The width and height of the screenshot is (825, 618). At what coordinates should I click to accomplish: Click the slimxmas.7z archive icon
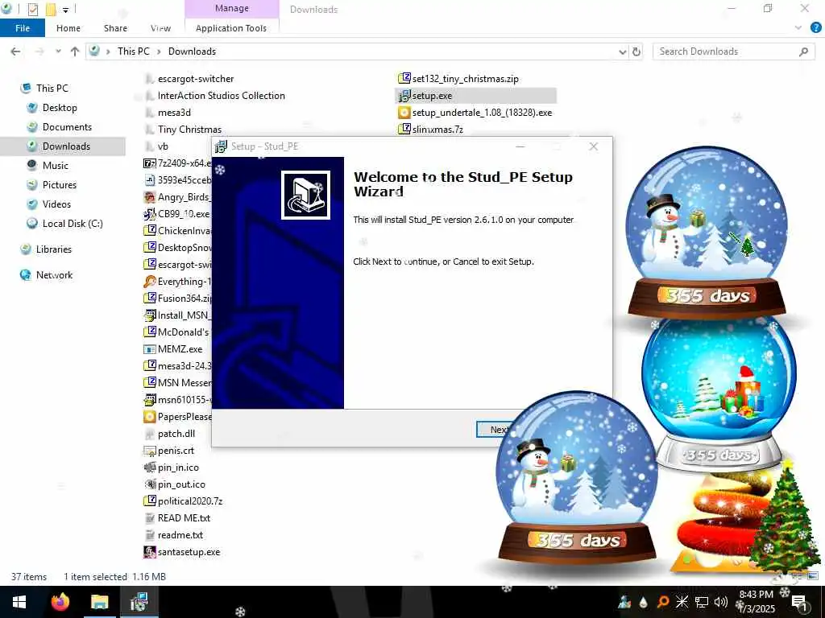coord(404,129)
